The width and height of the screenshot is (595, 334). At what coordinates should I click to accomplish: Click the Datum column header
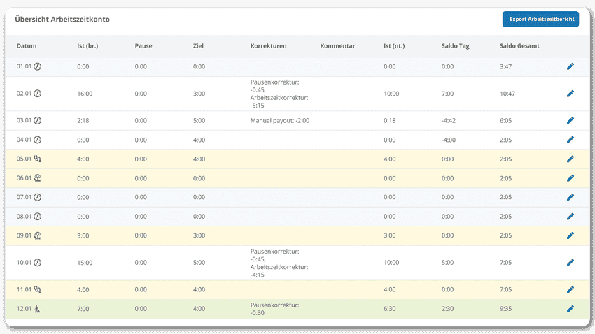tap(27, 46)
